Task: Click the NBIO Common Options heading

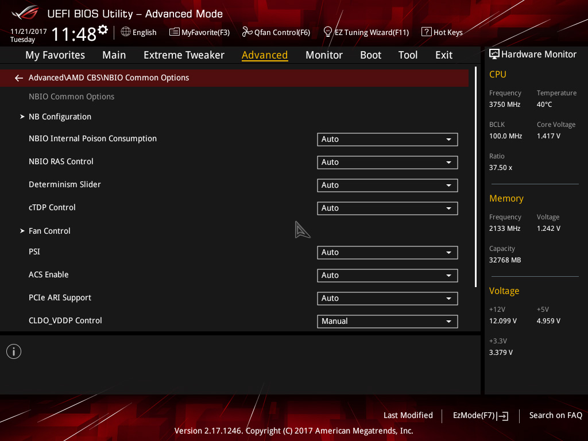Action: [x=71, y=96]
